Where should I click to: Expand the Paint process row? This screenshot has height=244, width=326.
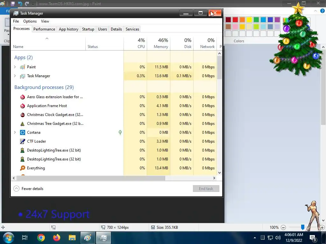point(15,67)
